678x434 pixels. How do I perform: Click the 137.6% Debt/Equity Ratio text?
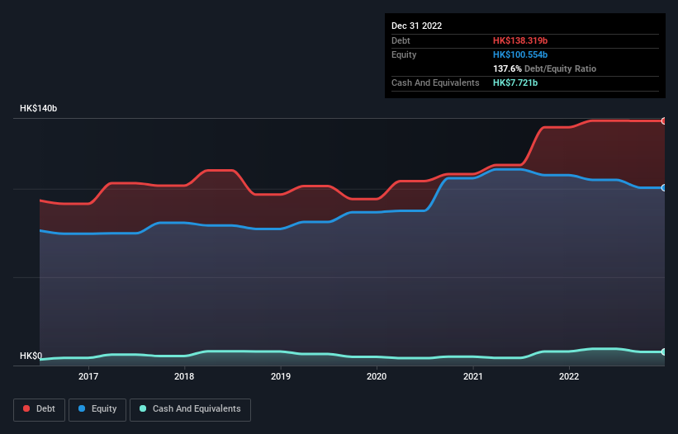[x=544, y=68]
